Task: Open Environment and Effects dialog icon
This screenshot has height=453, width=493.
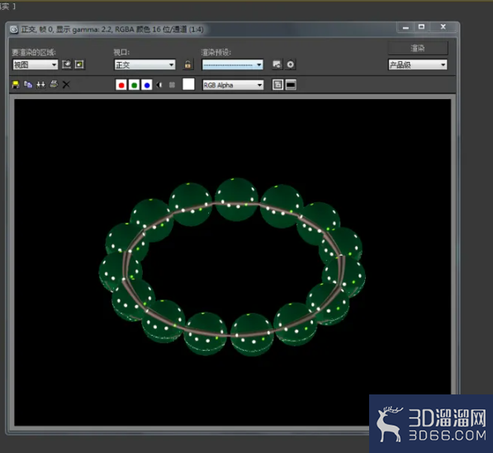Action: (291, 64)
